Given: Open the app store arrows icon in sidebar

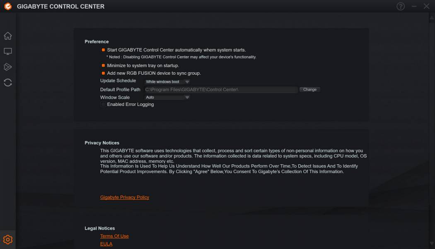Looking at the screenshot, I should [7, 67].
